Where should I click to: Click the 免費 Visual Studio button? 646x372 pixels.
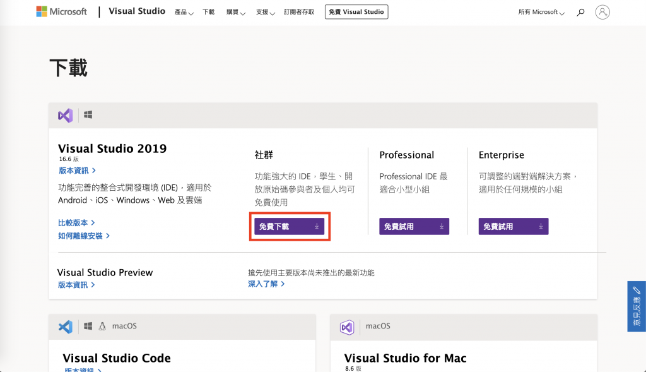pyautogui.click(x=356, y=12)
